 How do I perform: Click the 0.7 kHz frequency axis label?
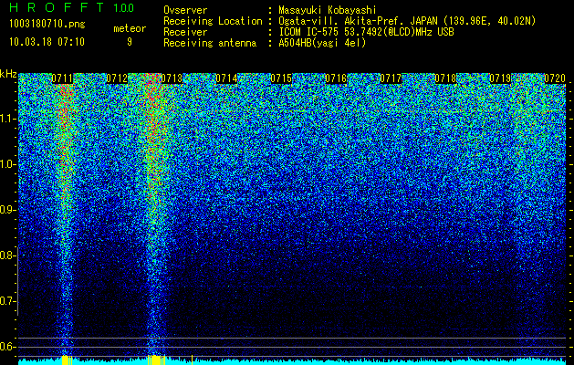coord(7,301)
